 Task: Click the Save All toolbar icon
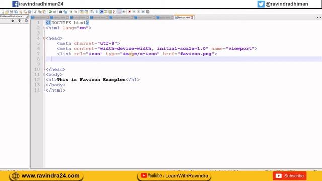pyautogui.click(x=16, y=12)
